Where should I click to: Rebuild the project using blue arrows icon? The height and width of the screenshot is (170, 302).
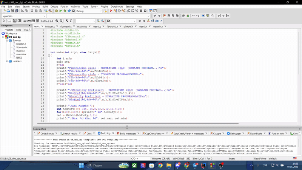coord(69,11)
